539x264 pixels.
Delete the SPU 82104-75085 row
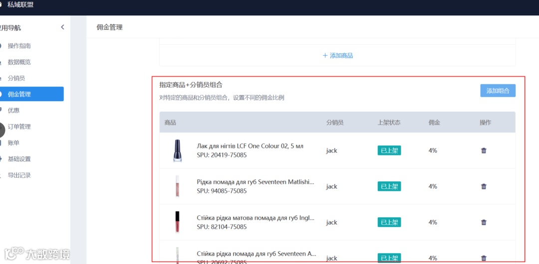coord(484,223)
